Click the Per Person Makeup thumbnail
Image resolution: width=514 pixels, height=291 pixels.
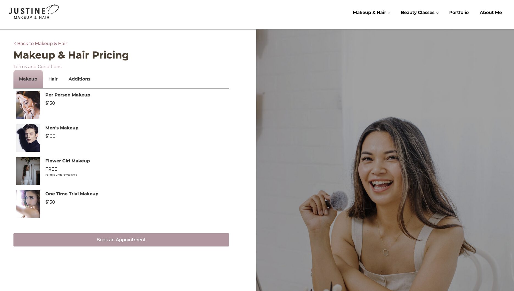coord(28,105)
